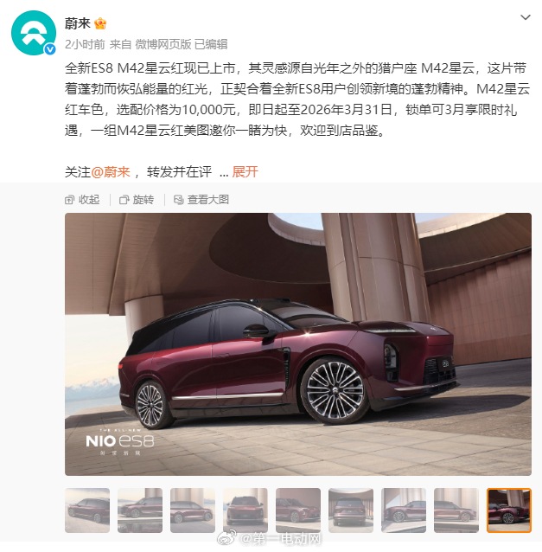The image size is (542, 552).
Task: Click the view large image icon
Action: click(x=179, y=200)
